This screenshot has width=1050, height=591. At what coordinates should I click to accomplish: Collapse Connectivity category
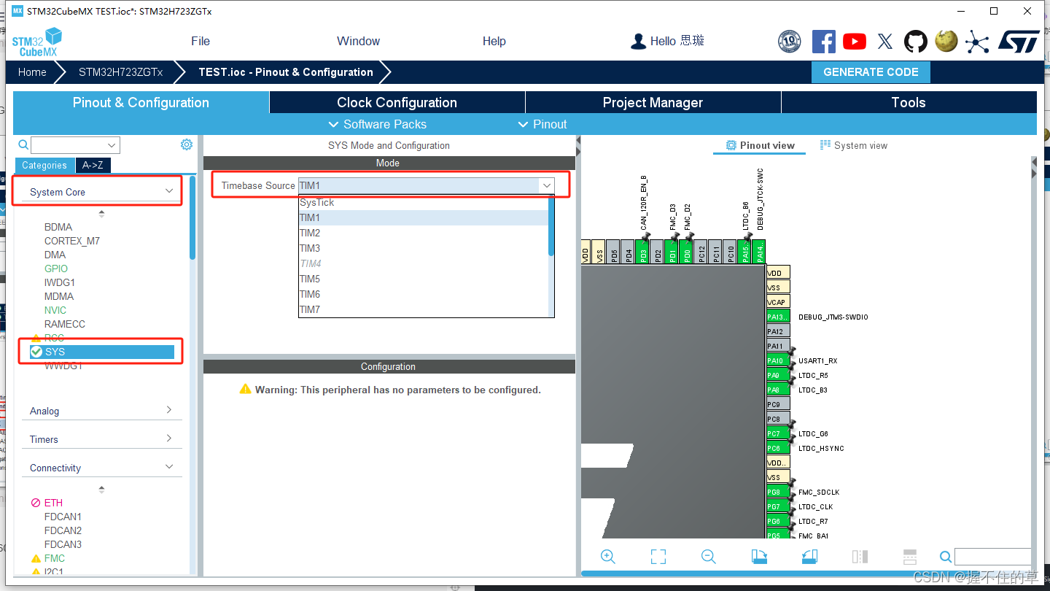(102, 468)
